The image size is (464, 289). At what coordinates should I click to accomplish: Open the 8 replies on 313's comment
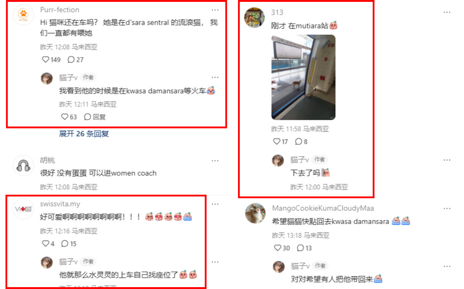(301, 141)
